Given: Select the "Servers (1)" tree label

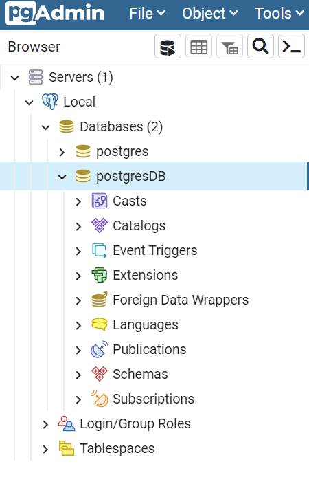Looking at the screenshot, I should tap(81, 77).
